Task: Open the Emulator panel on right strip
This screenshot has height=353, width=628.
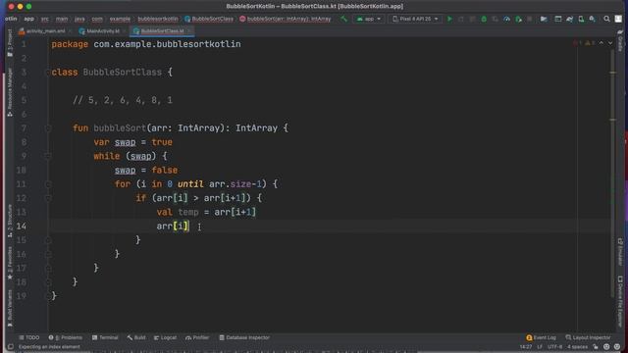Action: pyautogui.click(x=620, y=252)
